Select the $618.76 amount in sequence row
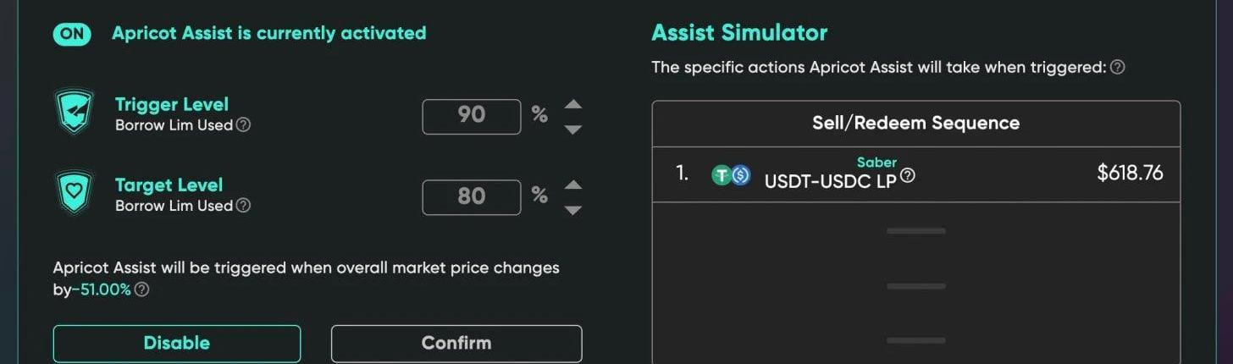 tap(1130, 174)
